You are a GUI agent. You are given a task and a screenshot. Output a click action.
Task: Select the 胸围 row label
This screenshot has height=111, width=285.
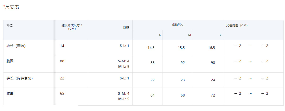(10, 61)
